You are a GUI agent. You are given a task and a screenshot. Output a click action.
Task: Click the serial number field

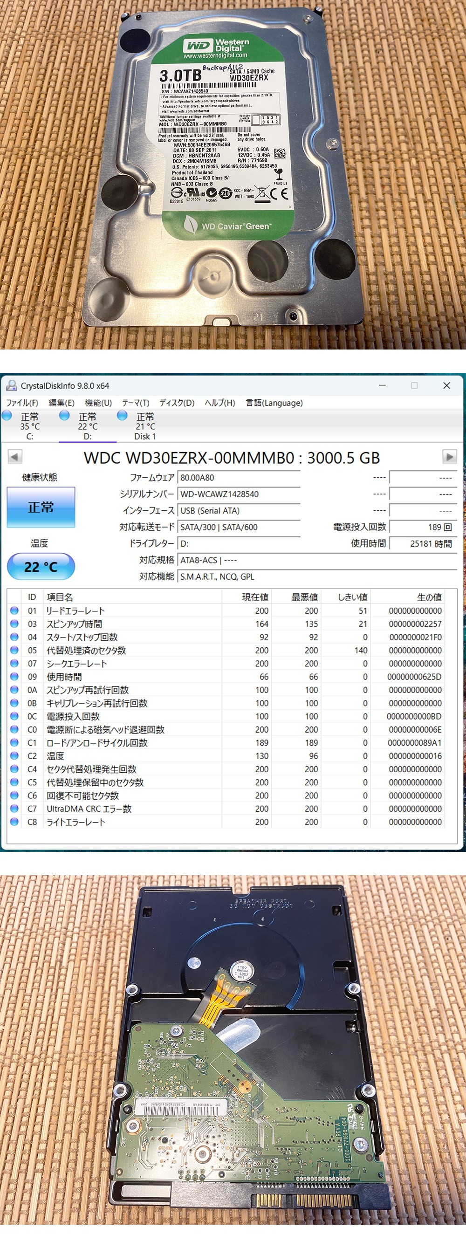239,494
